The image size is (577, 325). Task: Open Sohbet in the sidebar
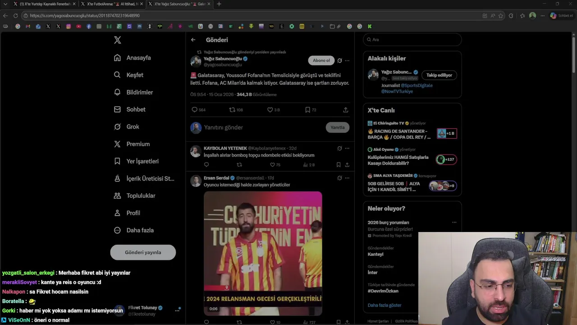coord(129,109)
